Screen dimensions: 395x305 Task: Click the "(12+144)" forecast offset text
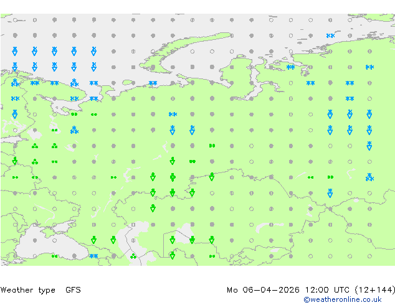click(x=374, y=290)
